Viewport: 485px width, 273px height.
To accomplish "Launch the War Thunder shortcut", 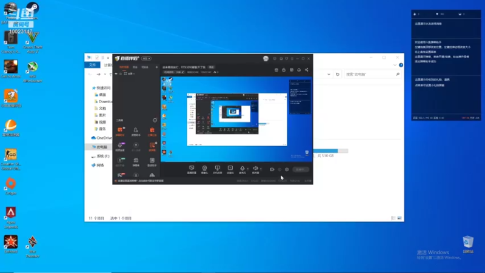I will [x=33, y=247].
